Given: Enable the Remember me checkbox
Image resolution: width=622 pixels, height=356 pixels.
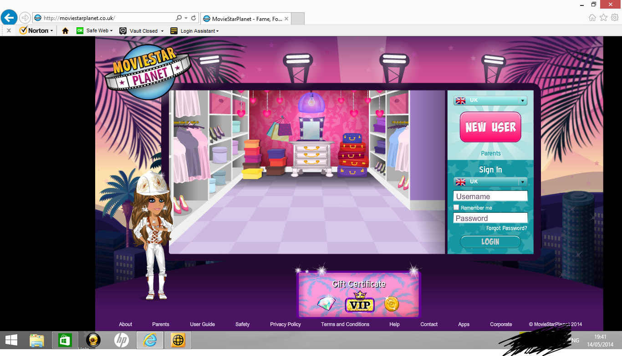Looking at the screenshot, I should click(x=456, y=207).
